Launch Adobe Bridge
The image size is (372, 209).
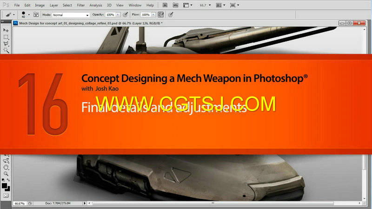[x=165, y=5]
